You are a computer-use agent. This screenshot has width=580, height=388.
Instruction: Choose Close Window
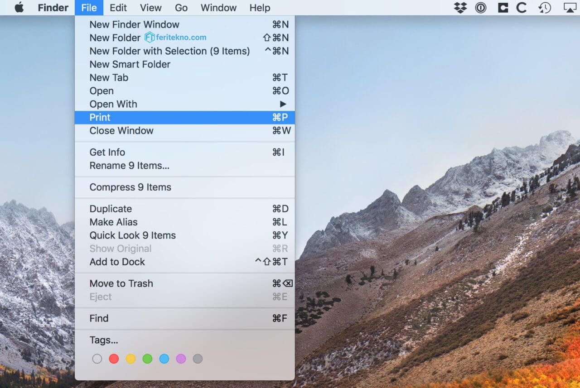[x=185, y=130]
